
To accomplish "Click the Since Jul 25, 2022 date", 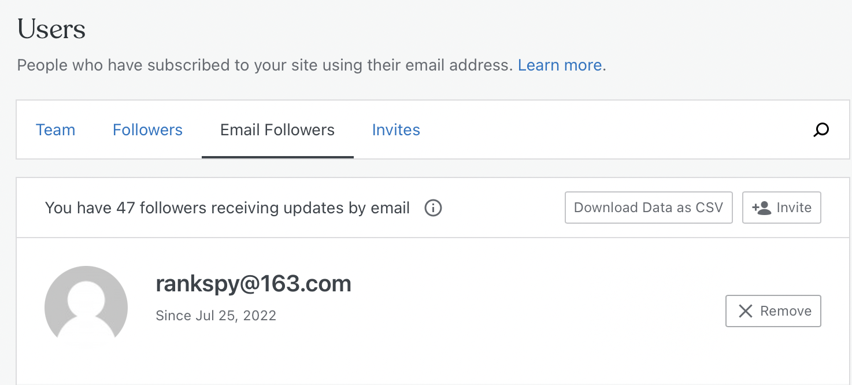I will [216, 316].
